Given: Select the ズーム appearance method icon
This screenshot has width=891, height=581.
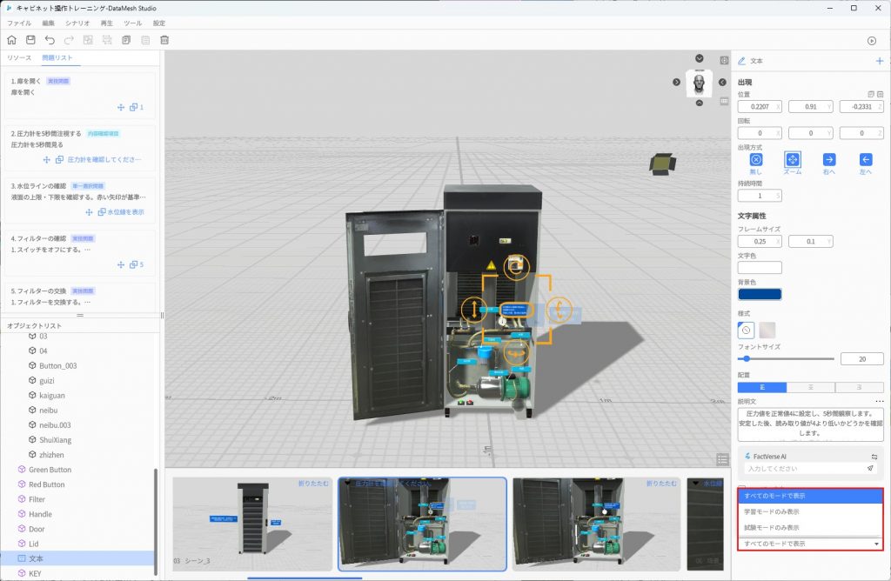Looking at the screenshot, I should coord(792,160).
